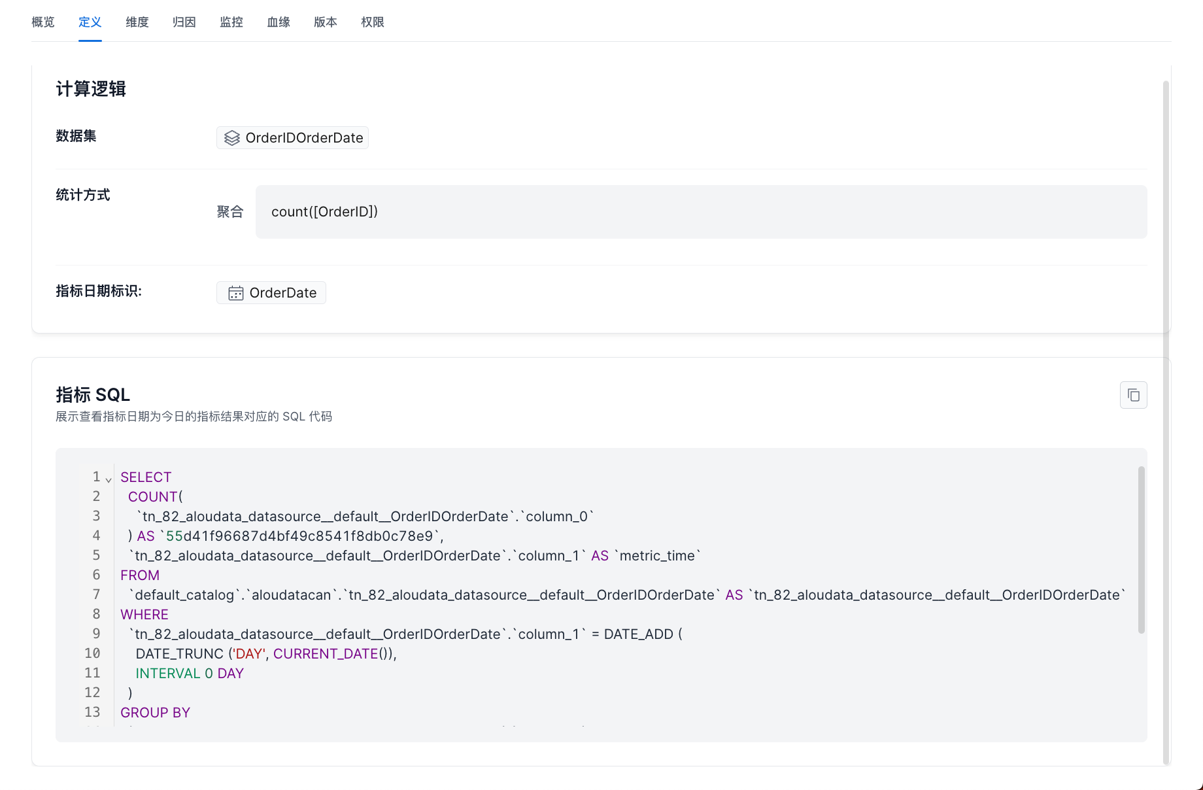Open the 权限 permissions tab
Screen dimensions: 1203x790
373,22
